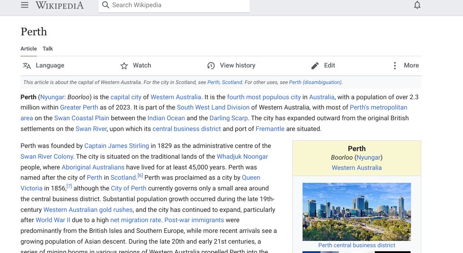Click the Language translate icon

pos(26,65)
